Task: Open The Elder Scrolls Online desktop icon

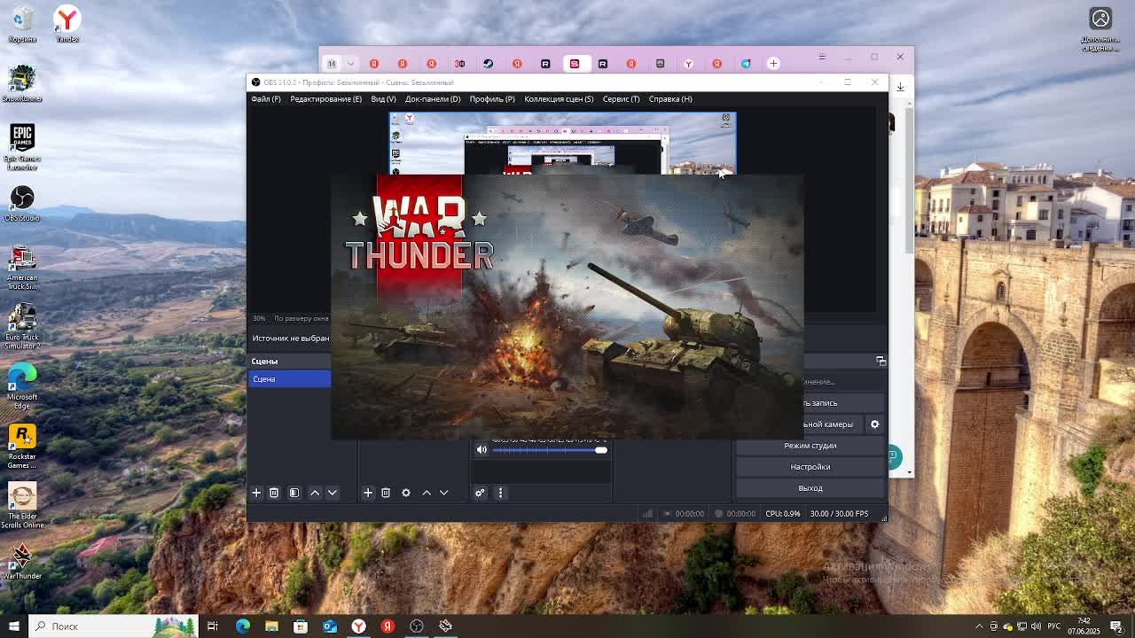Action: (22, 506)
